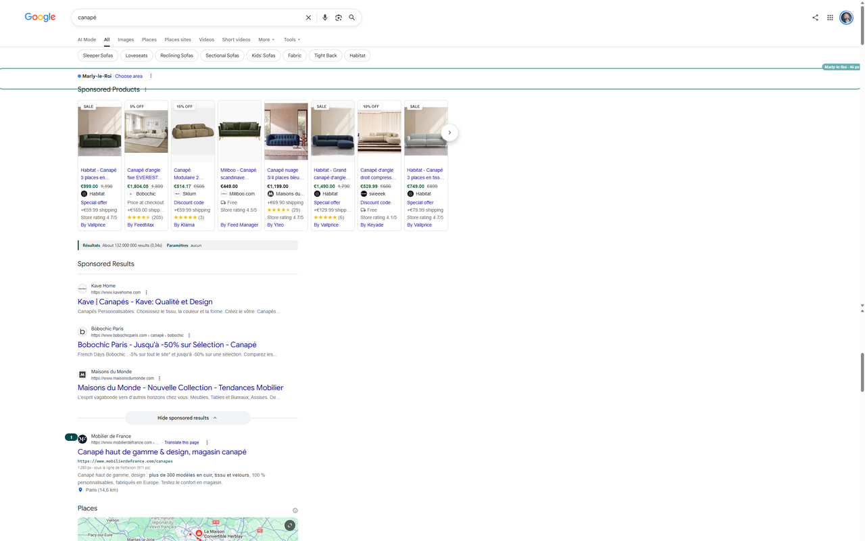This screenshot has height=541, width=865.
Task: Click the Bobochic Paris favicon
Action: 82,332
